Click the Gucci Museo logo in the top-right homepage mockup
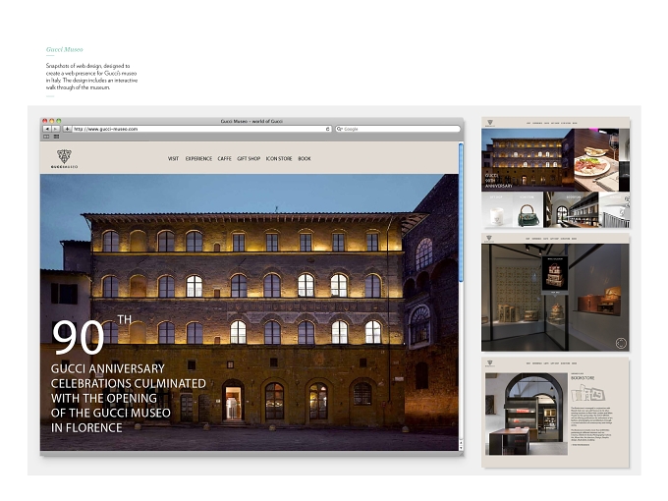The width and height of the screenshot is (668, 501). 490,123
